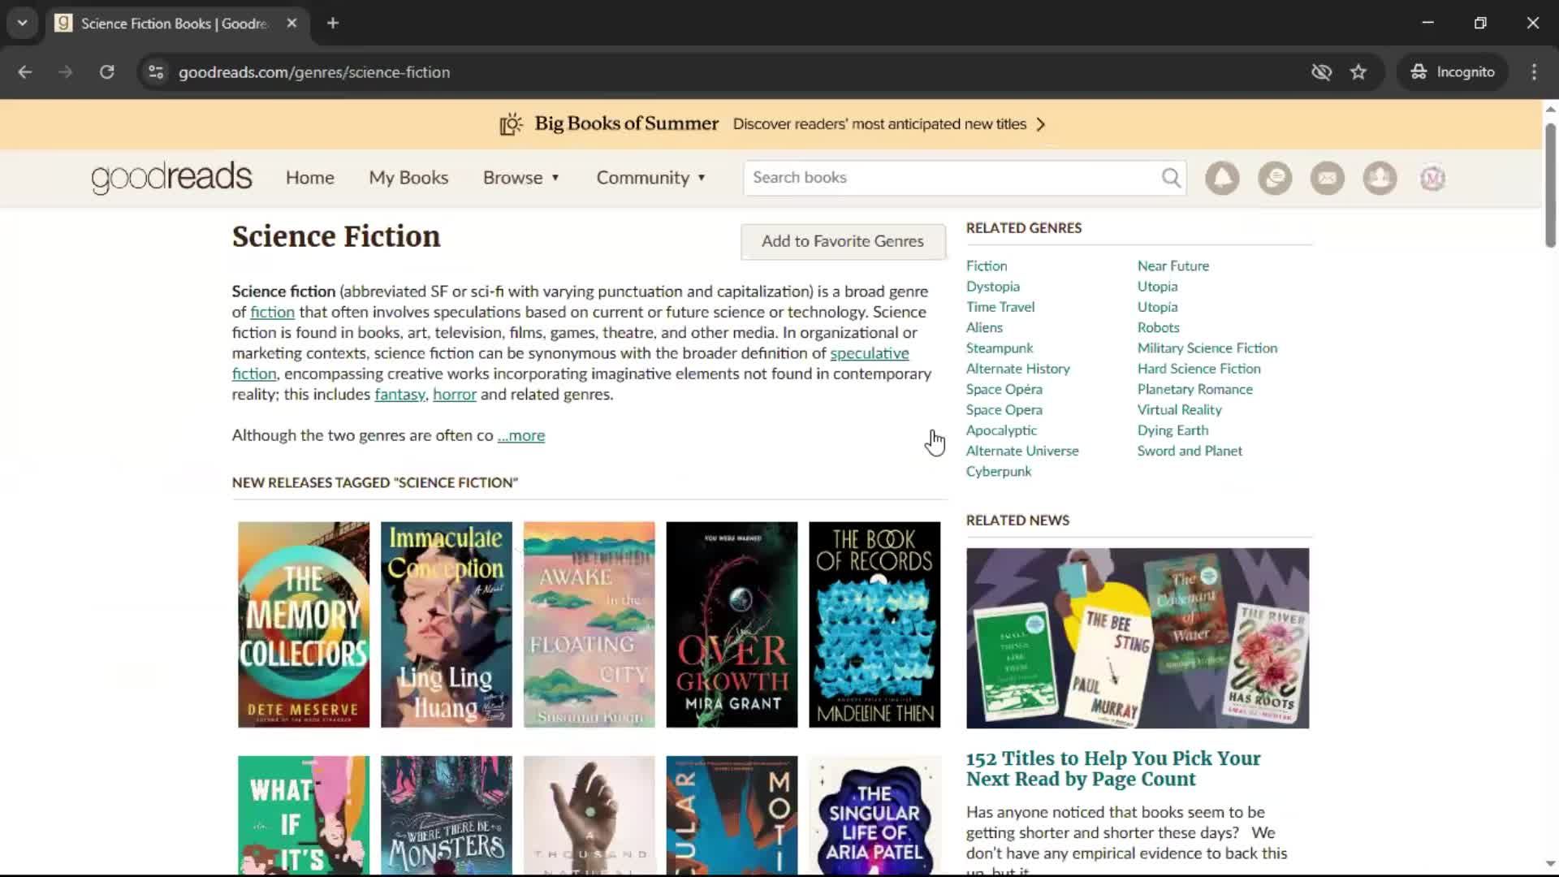The width and height of the screenshot is (1559, 877).
Task: Open Where There Be Monsters cover
Action: click(447, 815)
